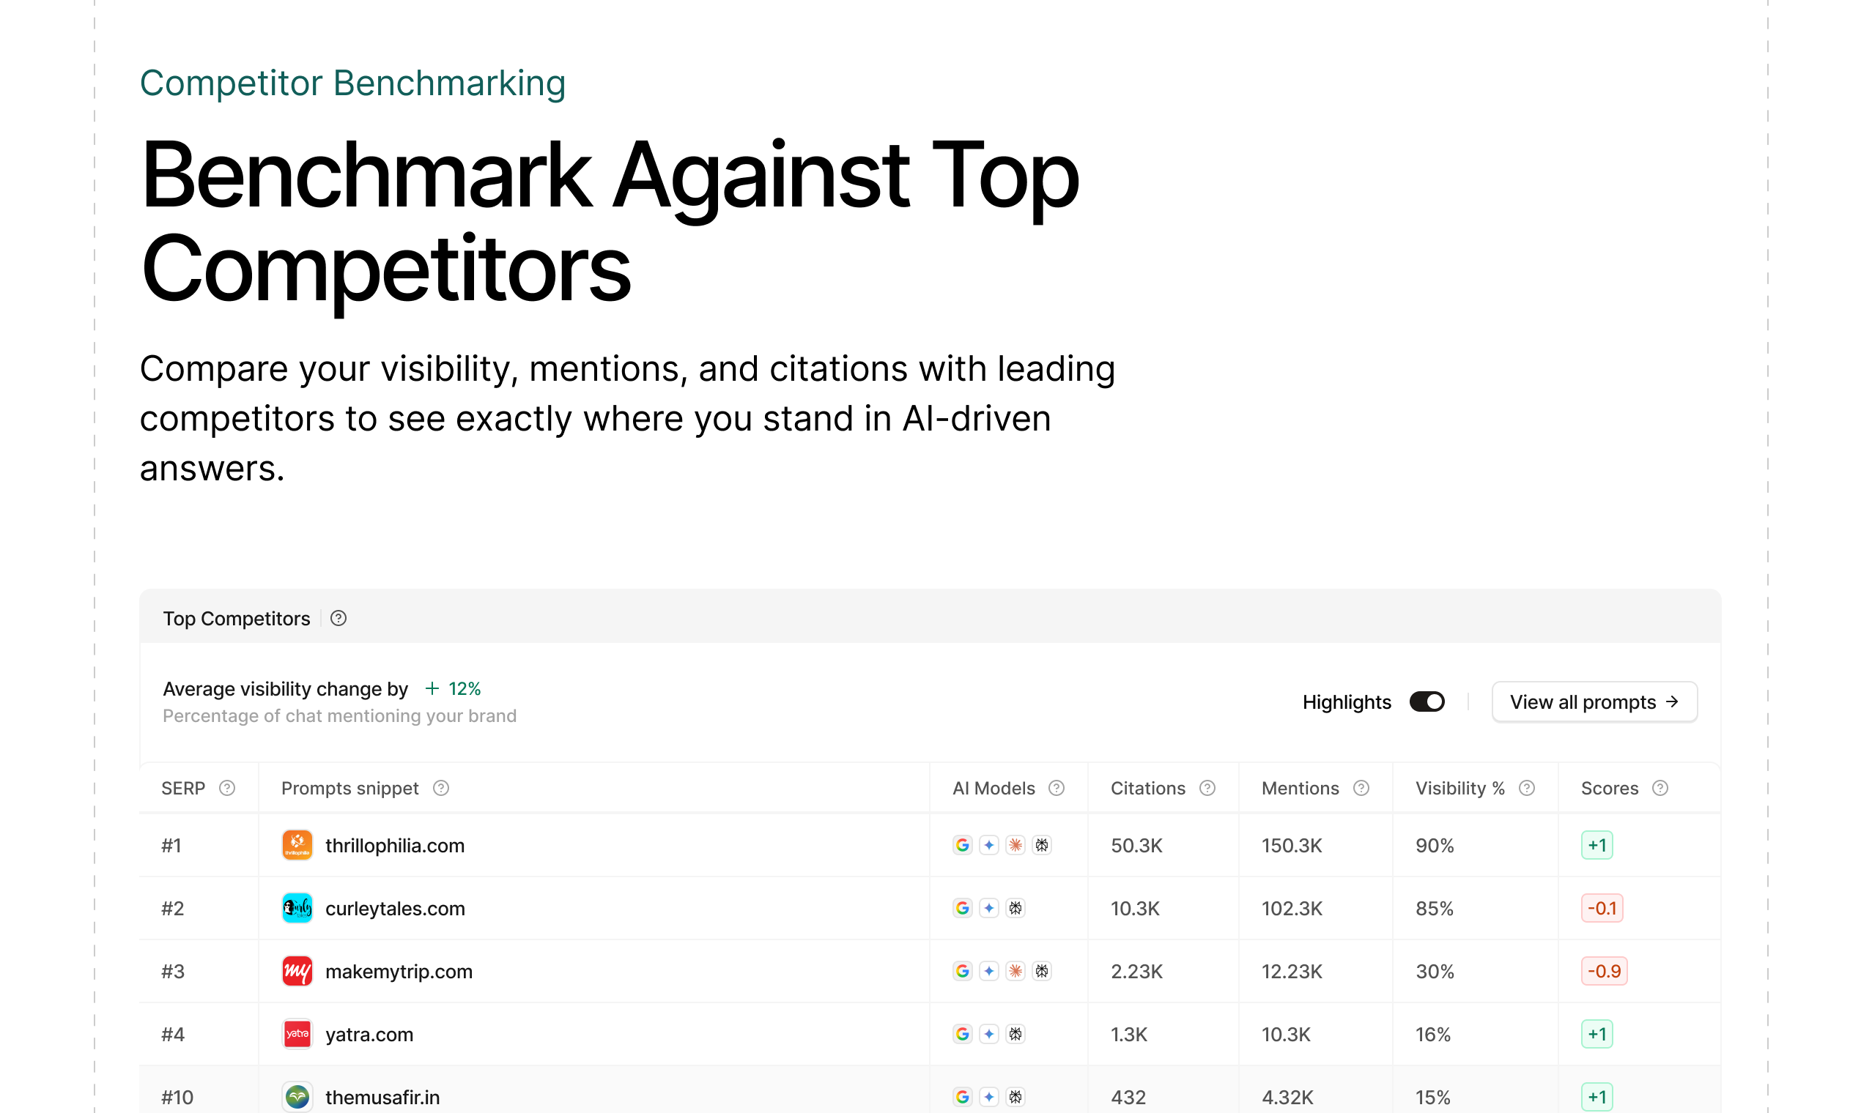Screen dimensions: 1861x1113
Task: Click the Prompts snippet help icon
Action: pyautogui.click(x=441, y=787)
